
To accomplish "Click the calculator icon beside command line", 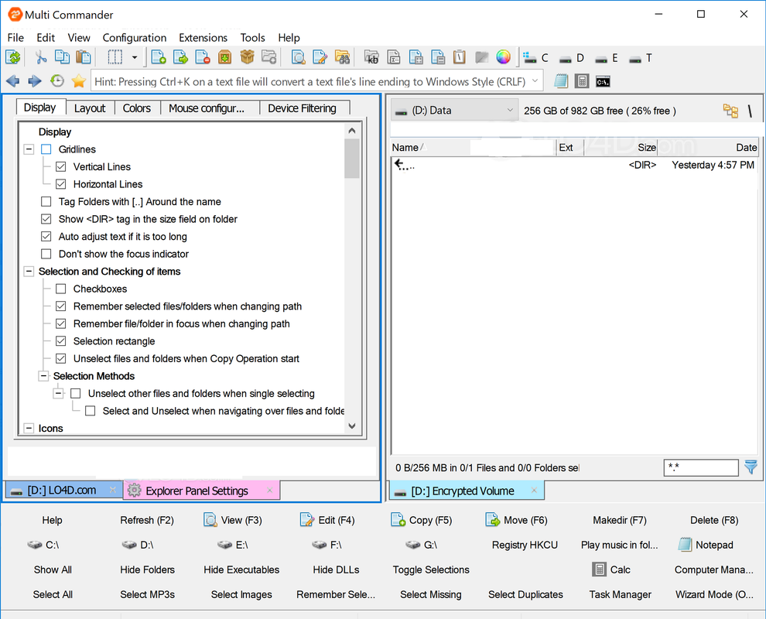I will (x=582, y=81).
